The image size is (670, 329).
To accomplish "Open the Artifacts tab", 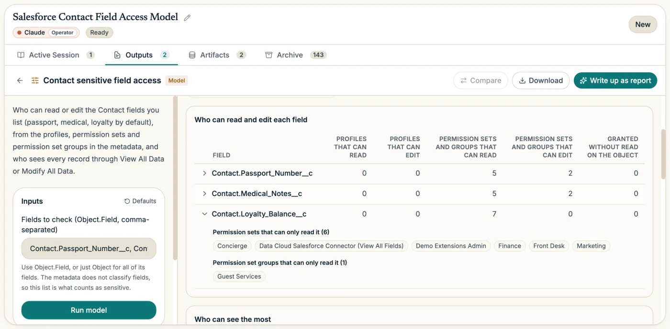I will click(217, 55).
